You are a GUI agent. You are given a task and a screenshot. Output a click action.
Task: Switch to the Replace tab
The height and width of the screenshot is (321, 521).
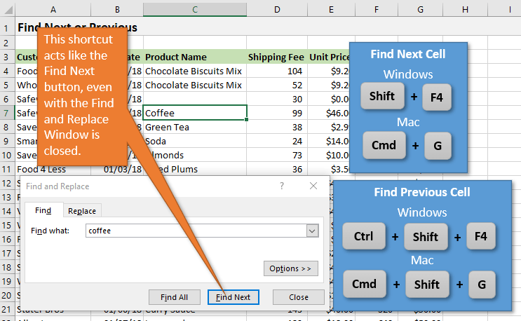82,210
